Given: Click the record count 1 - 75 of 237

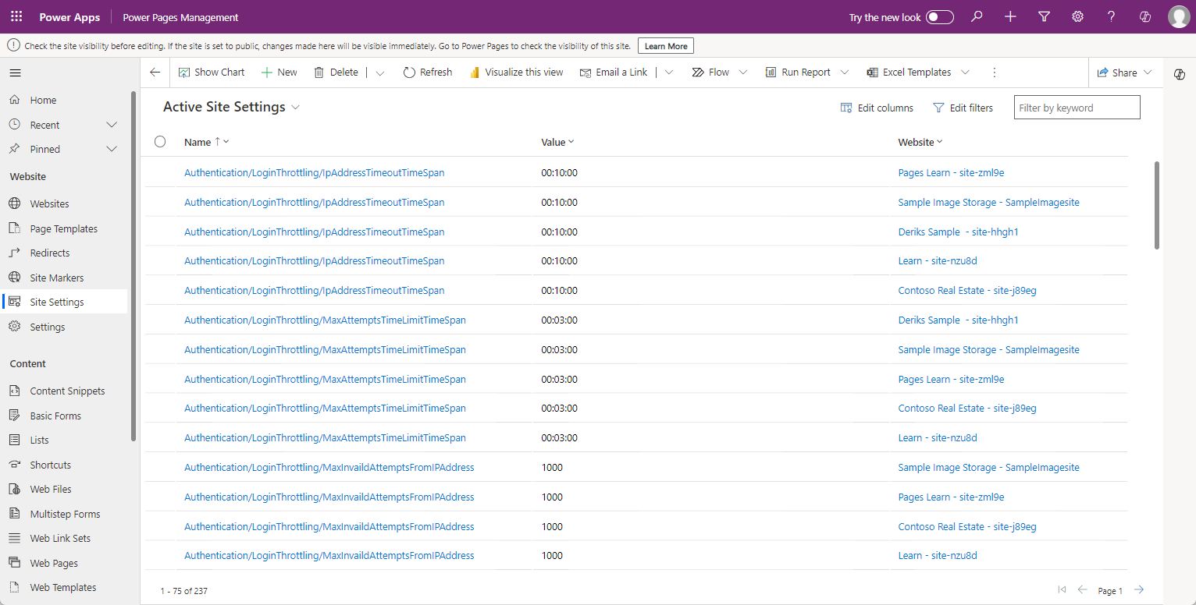Looking at the screenshot, I should click(184, 591).
